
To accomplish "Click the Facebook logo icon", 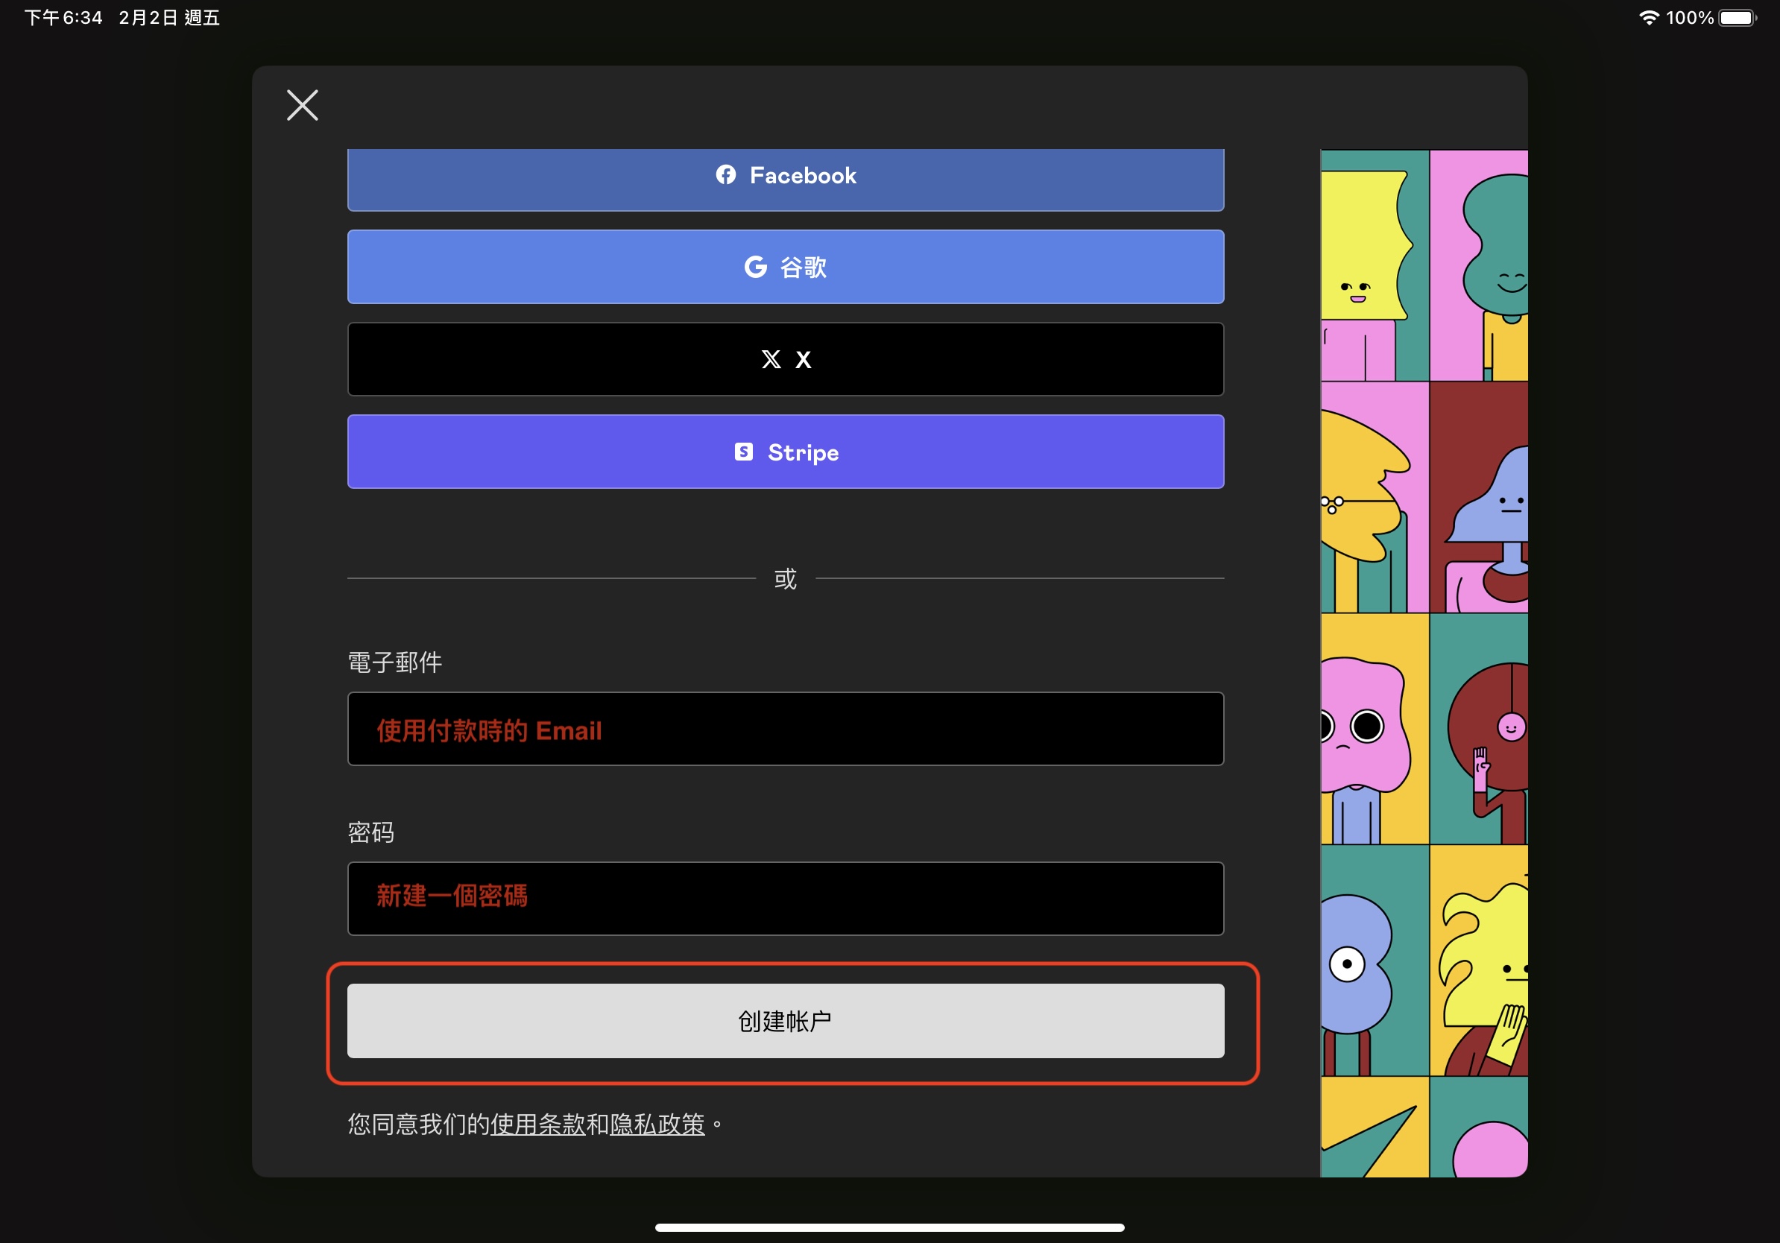I will 726,175.
